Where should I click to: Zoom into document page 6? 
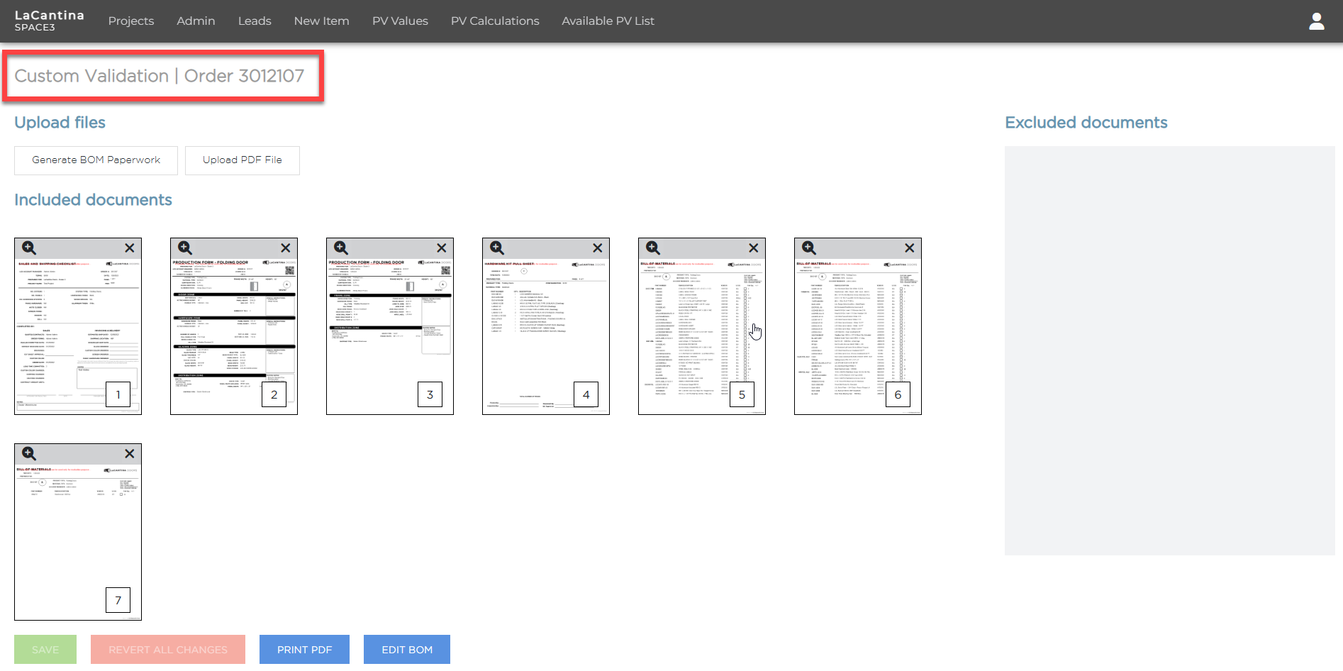click(x=809, y=248)
